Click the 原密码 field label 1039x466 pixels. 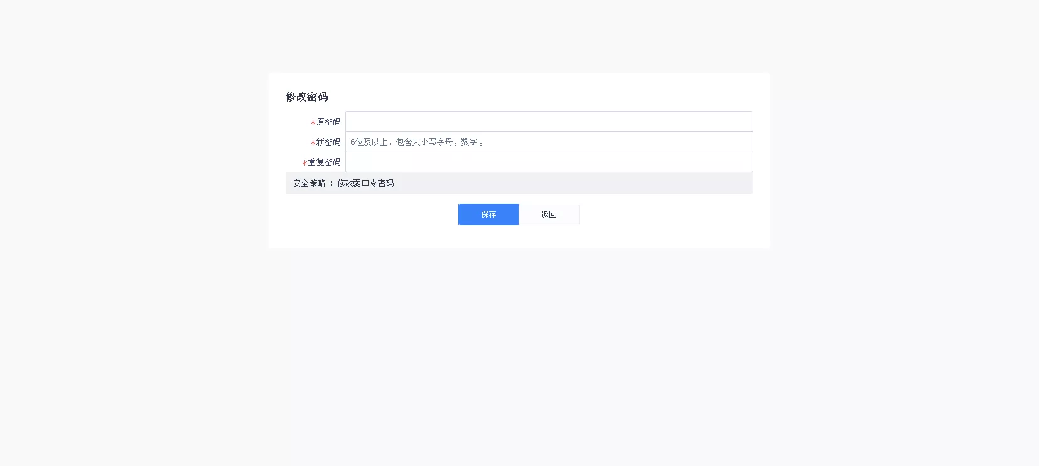point(328,122)
